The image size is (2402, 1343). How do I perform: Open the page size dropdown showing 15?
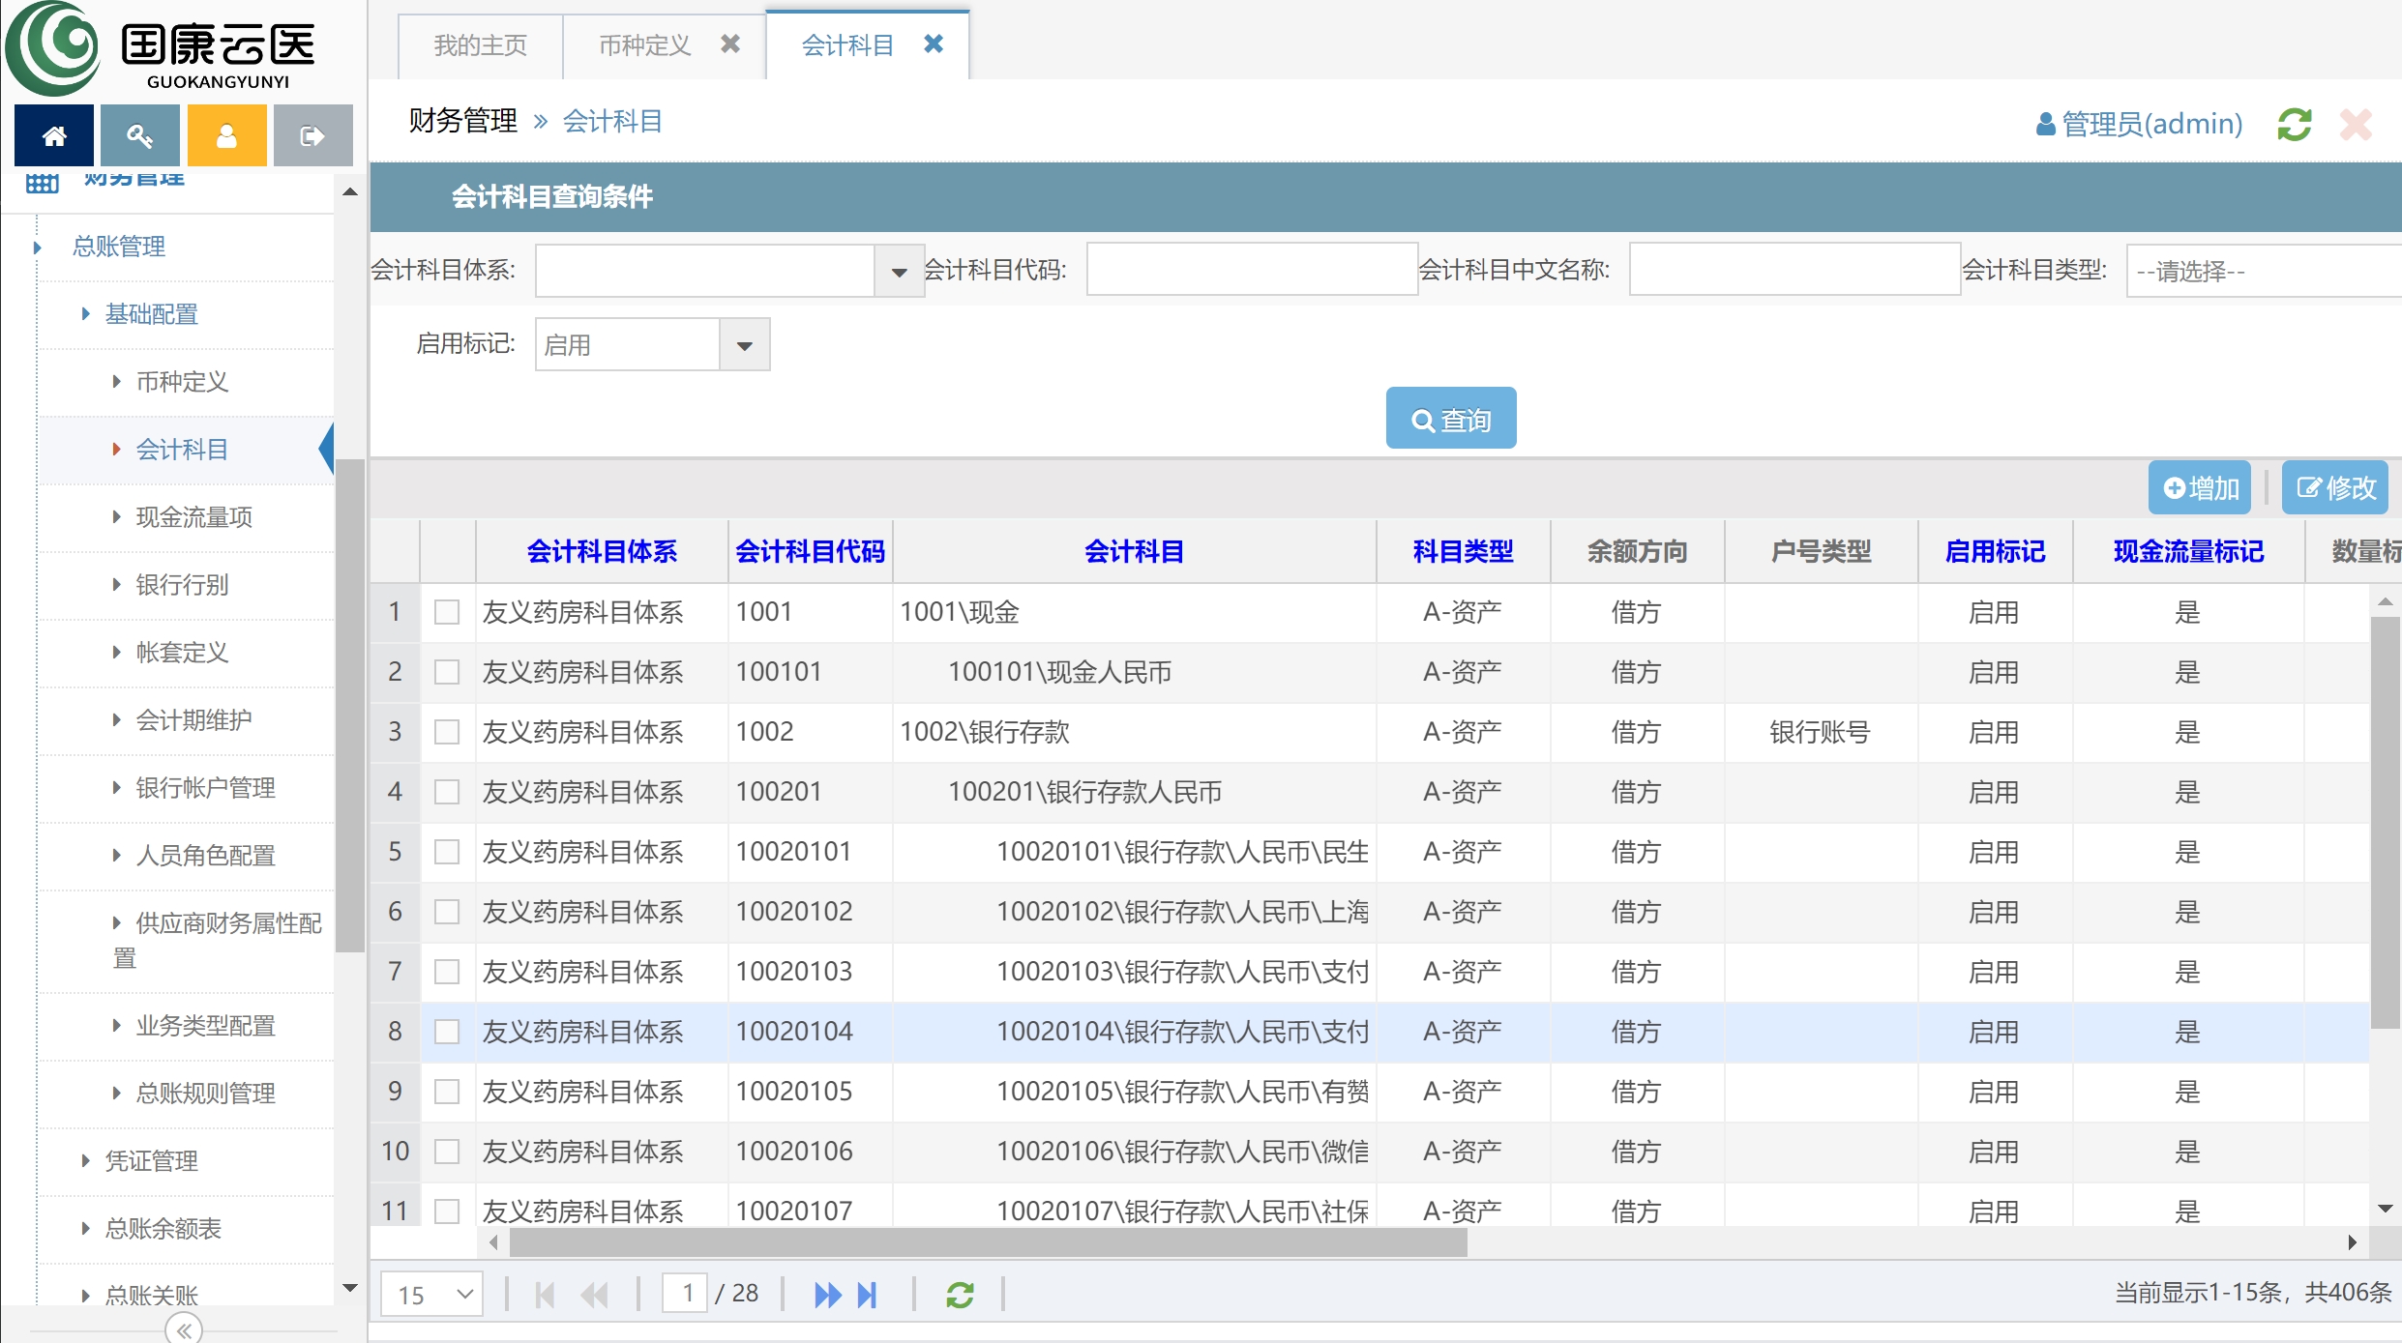(x=432, y=1295)
